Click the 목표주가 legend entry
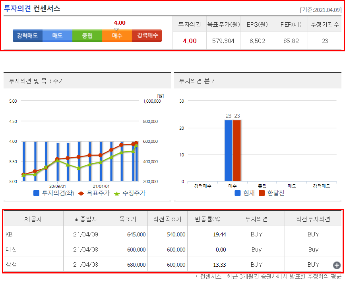 pos(94,193)
